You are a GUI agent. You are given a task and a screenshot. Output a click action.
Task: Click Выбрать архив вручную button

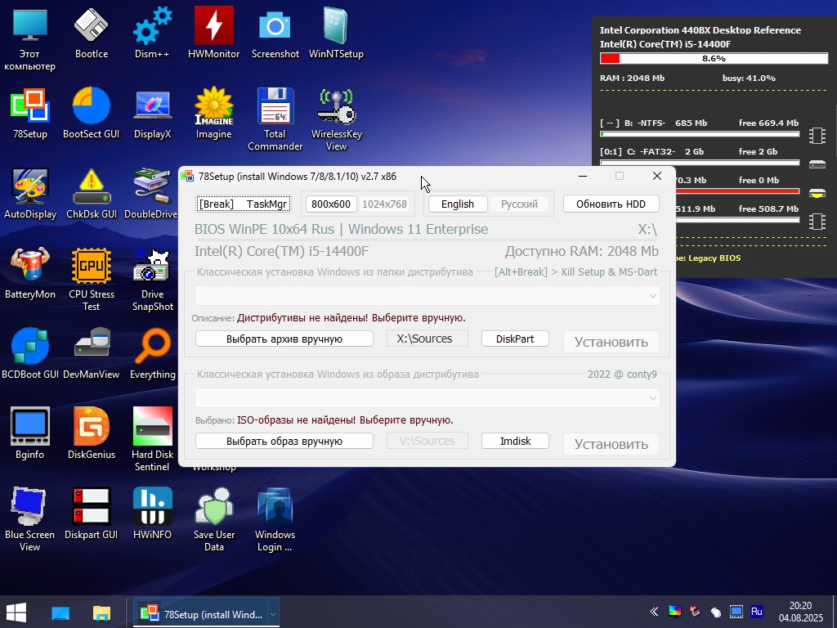click(284, 339)
